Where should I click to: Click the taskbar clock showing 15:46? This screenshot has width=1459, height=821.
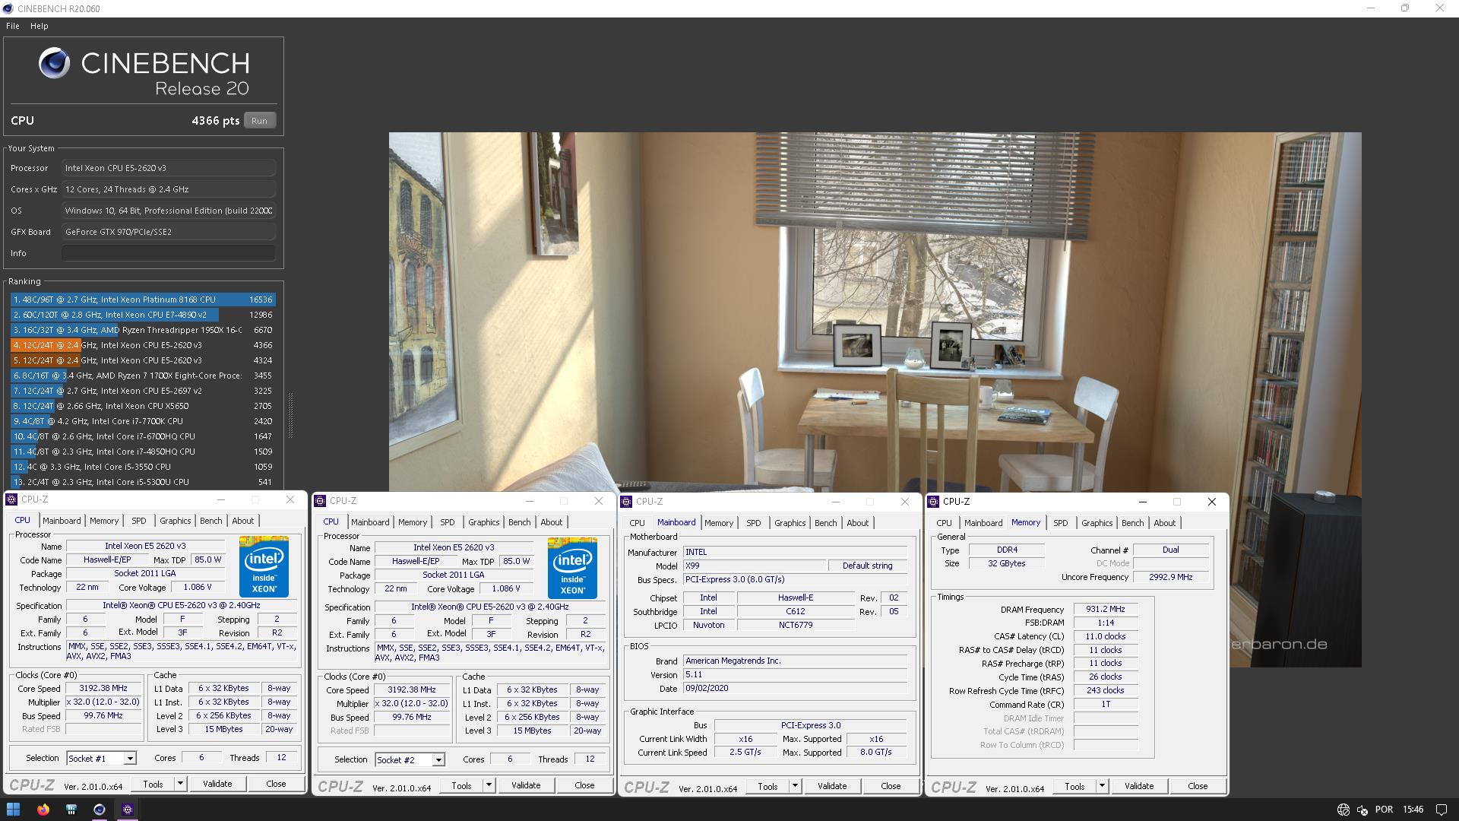coord(1413,809)
